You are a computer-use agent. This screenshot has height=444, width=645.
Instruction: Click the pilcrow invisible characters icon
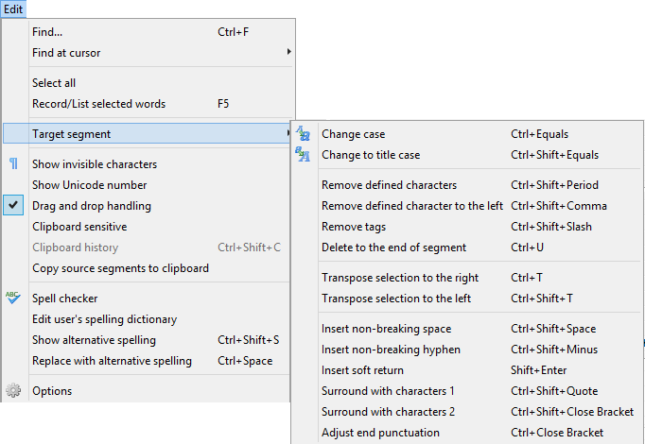13,164
